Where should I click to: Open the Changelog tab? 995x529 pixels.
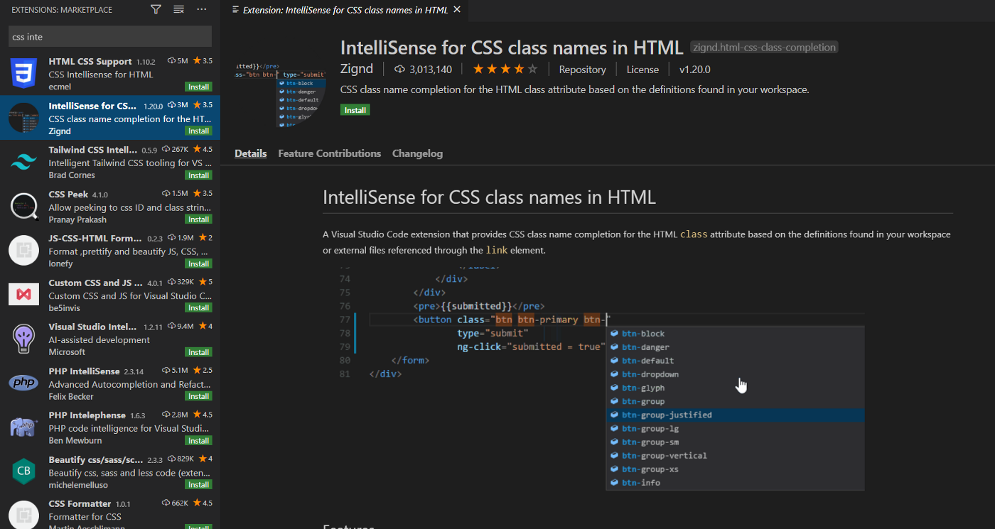[417, 153]
